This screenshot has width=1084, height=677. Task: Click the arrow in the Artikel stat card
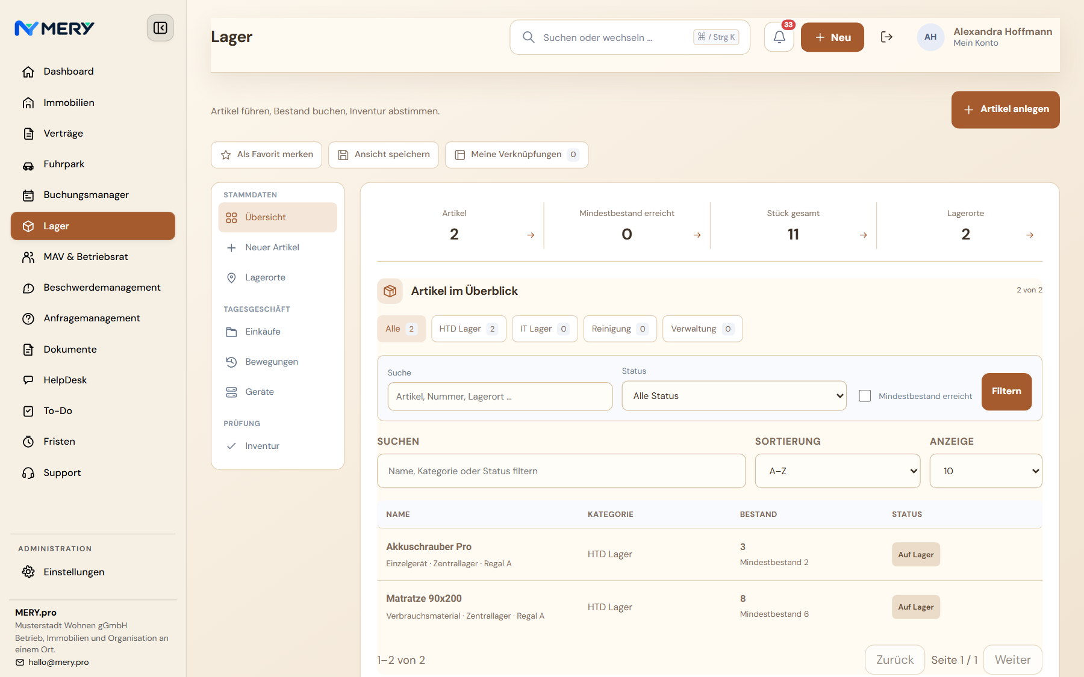(x=531, y=235)
